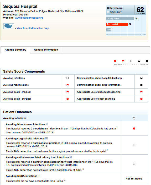151x185 pixels.
Task: Click the Low score bar showing 11
Action: click(108, 30)
